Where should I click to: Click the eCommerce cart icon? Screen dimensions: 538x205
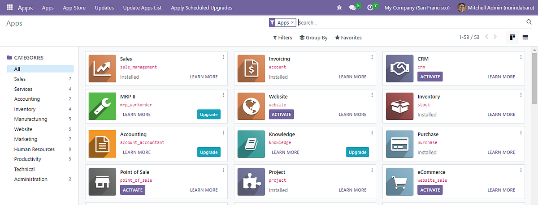(x=399, y=181)
